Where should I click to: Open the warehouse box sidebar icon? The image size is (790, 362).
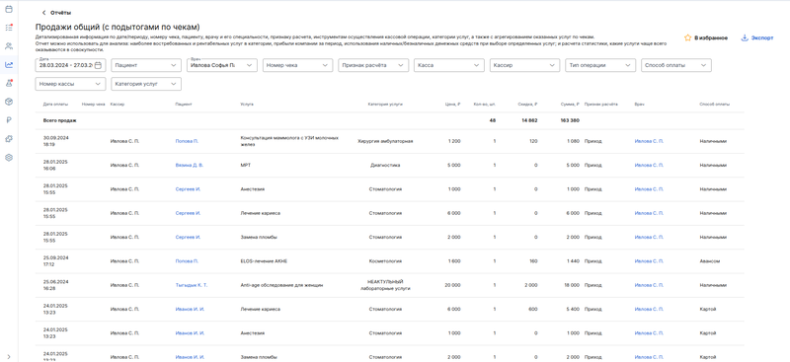[x=9, y=102]
